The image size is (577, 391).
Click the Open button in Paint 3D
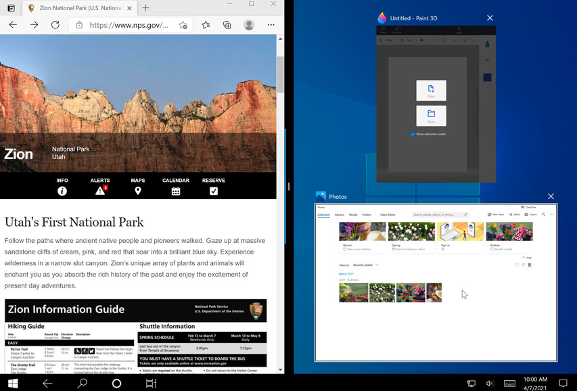click(431, 116)
